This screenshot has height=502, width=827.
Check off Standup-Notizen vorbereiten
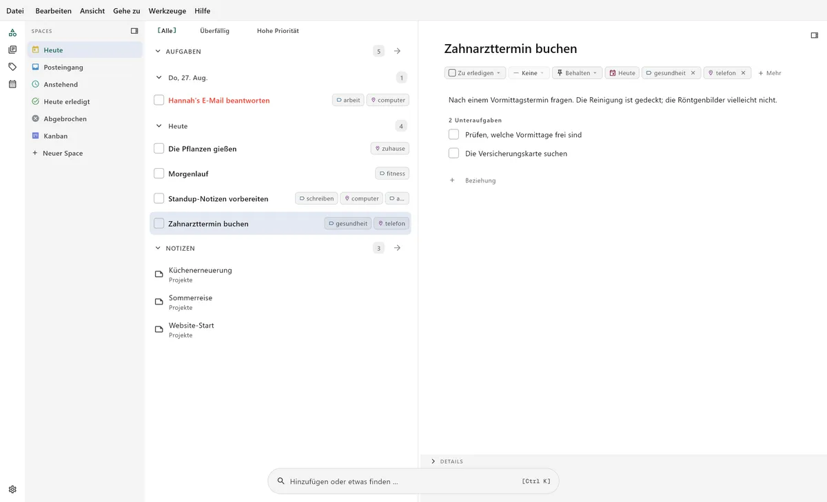click(x=159, y=198)
